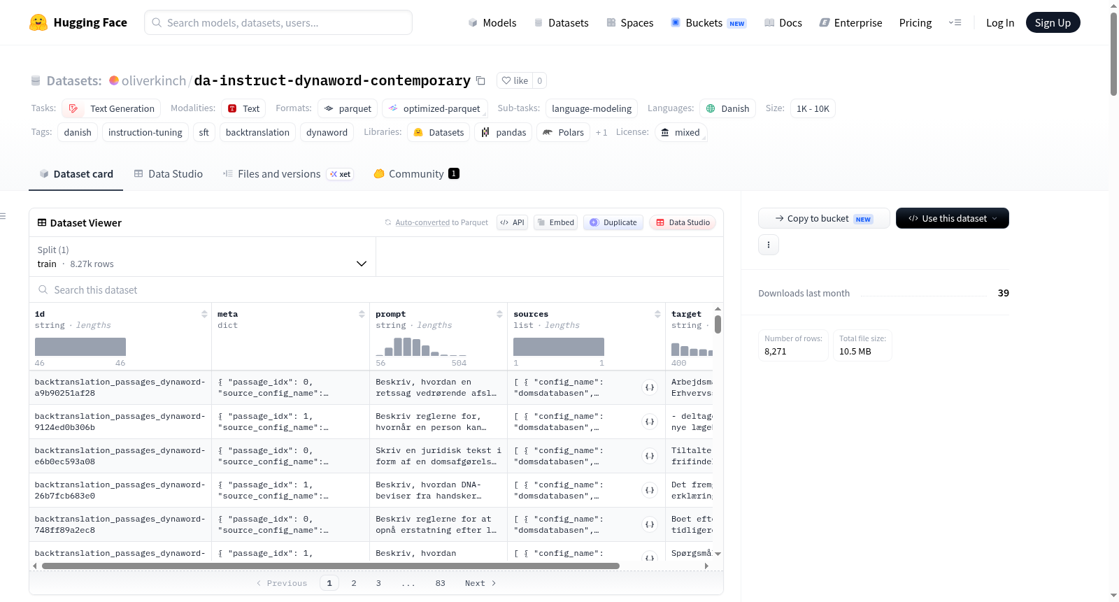1119x602 pixels.
Task: Select the Danish language tag
Action: click(727, 108)
